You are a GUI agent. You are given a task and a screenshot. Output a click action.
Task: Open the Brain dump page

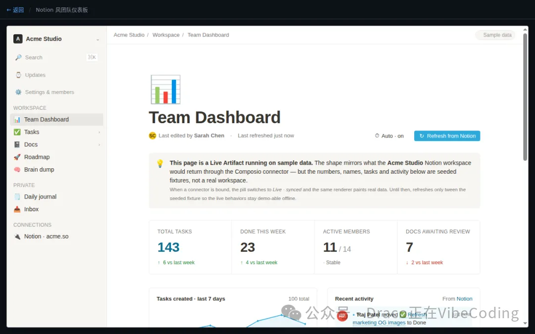[56, 169]
